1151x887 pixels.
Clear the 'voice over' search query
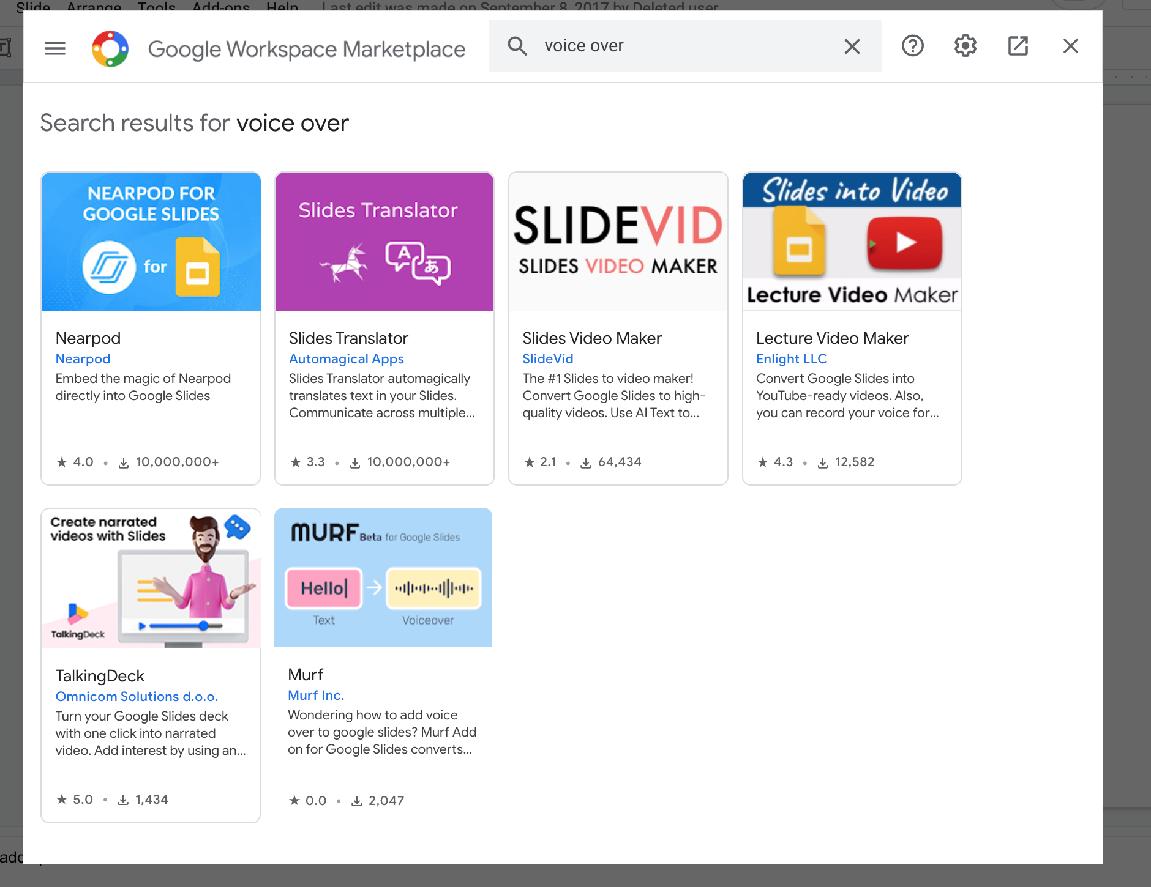point(852,46)
